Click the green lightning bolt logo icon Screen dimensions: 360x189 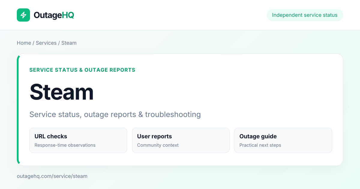[23, 15]
